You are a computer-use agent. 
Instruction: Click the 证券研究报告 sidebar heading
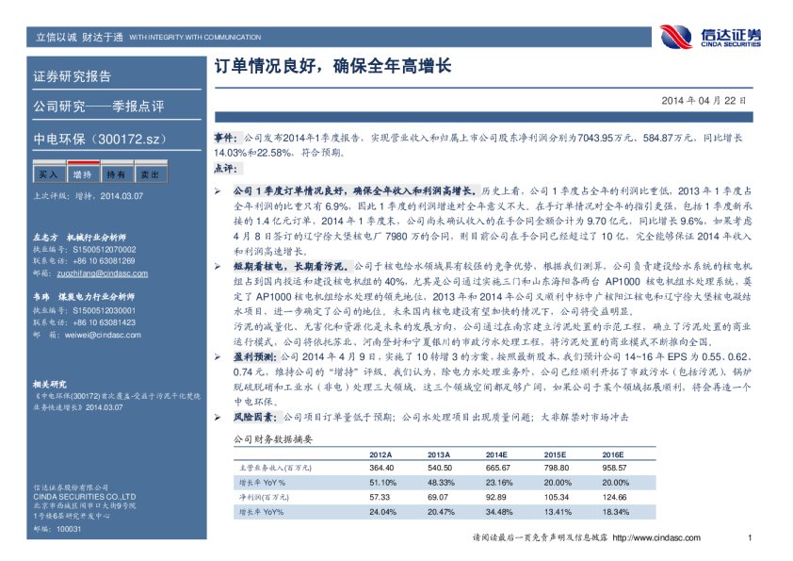(x=73, y=76)
